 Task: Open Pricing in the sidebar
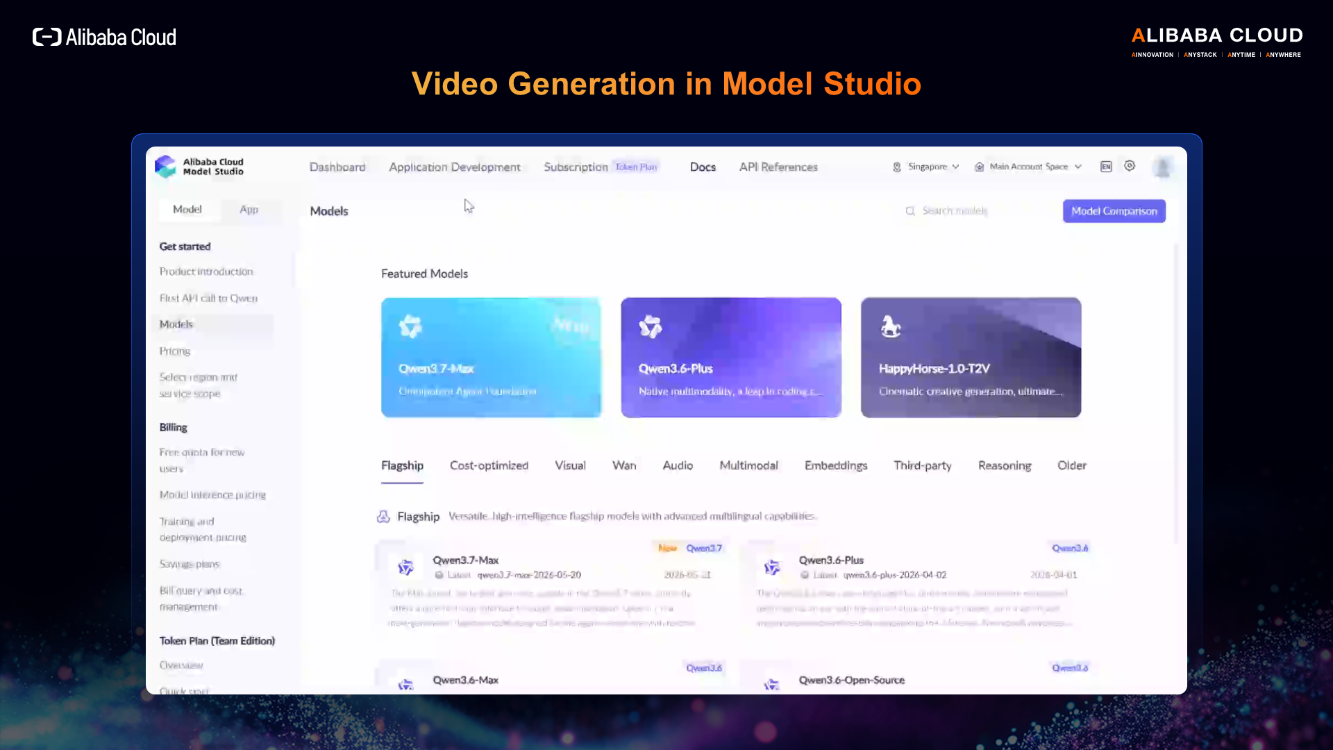pyautogui.click(x=175, y=351)
